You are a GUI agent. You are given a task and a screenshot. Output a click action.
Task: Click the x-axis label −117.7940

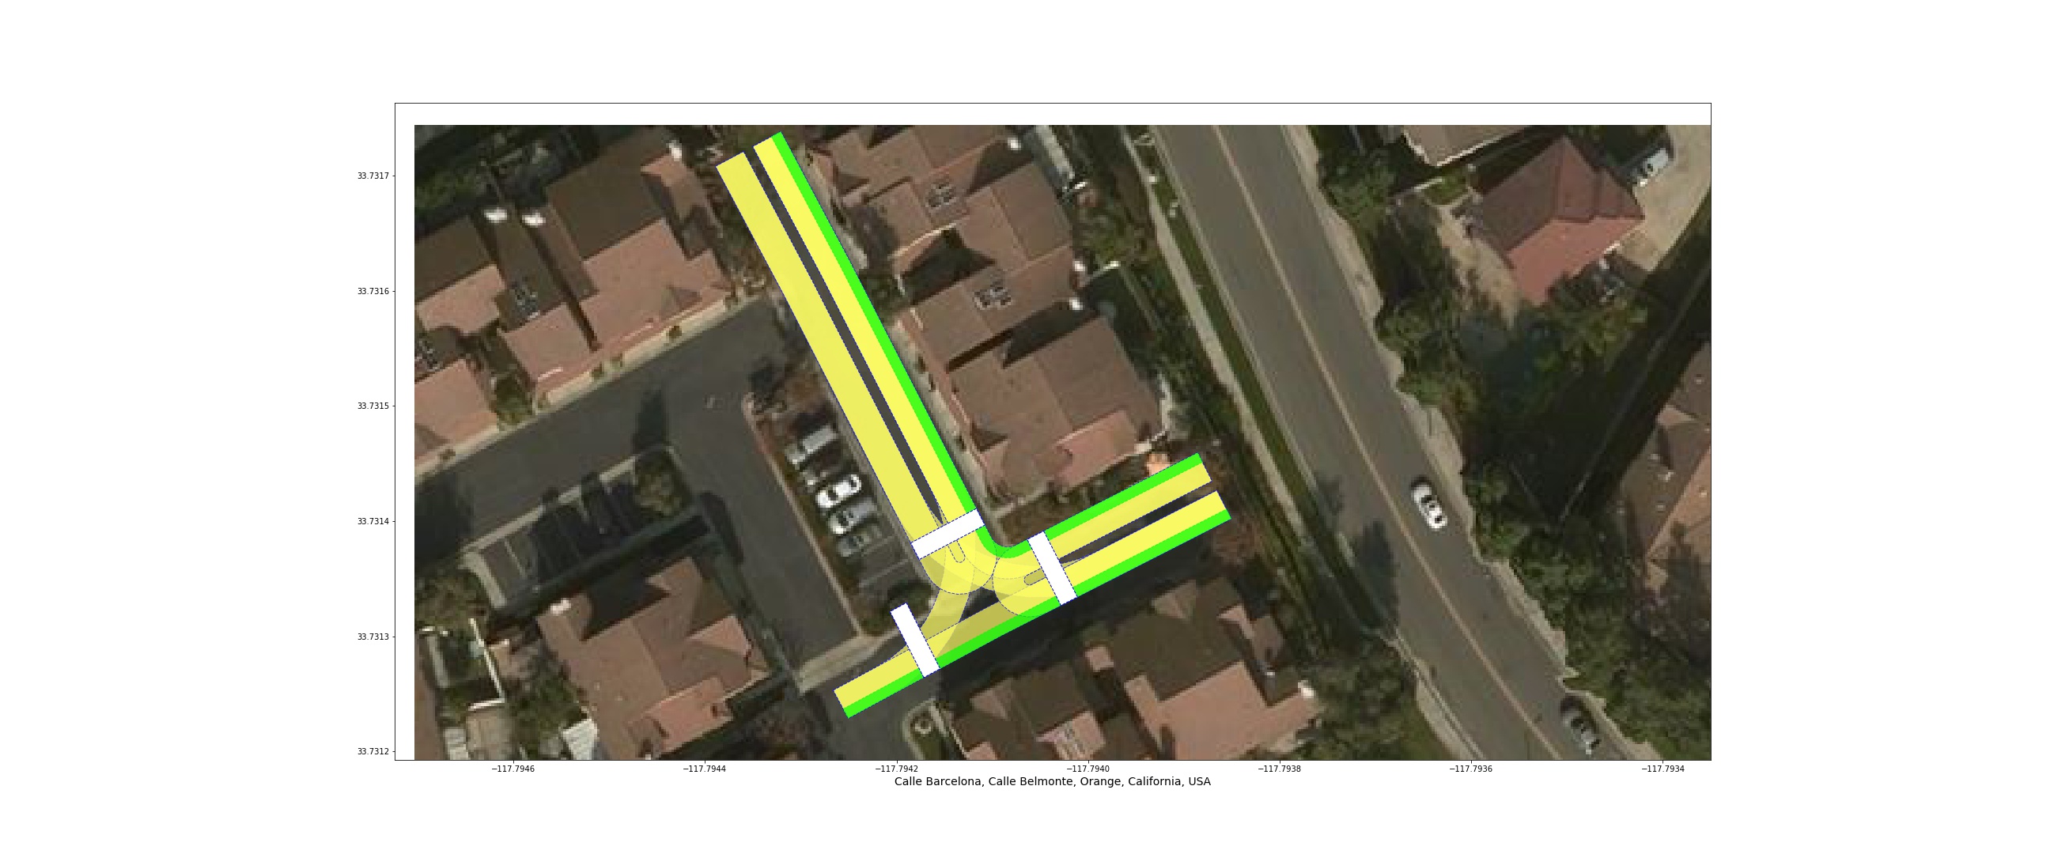(x=1088, y=769)
